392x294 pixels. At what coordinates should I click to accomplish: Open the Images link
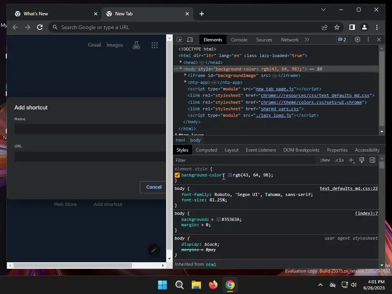click(x=115, y=45)
